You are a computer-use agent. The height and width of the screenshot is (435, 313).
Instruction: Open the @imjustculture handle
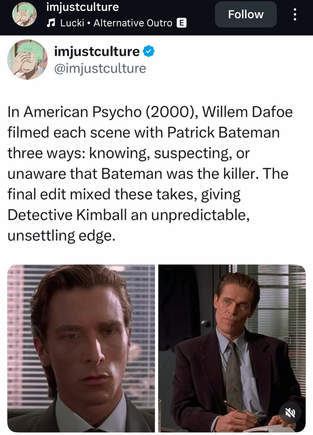click(x=100, y=69)
